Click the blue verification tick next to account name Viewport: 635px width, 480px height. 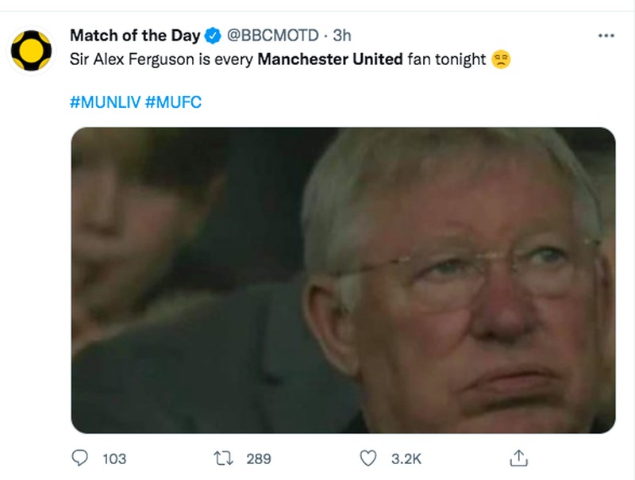212,34
